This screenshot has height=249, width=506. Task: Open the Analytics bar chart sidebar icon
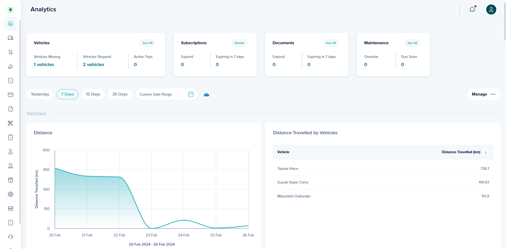[x=11, y=24]
